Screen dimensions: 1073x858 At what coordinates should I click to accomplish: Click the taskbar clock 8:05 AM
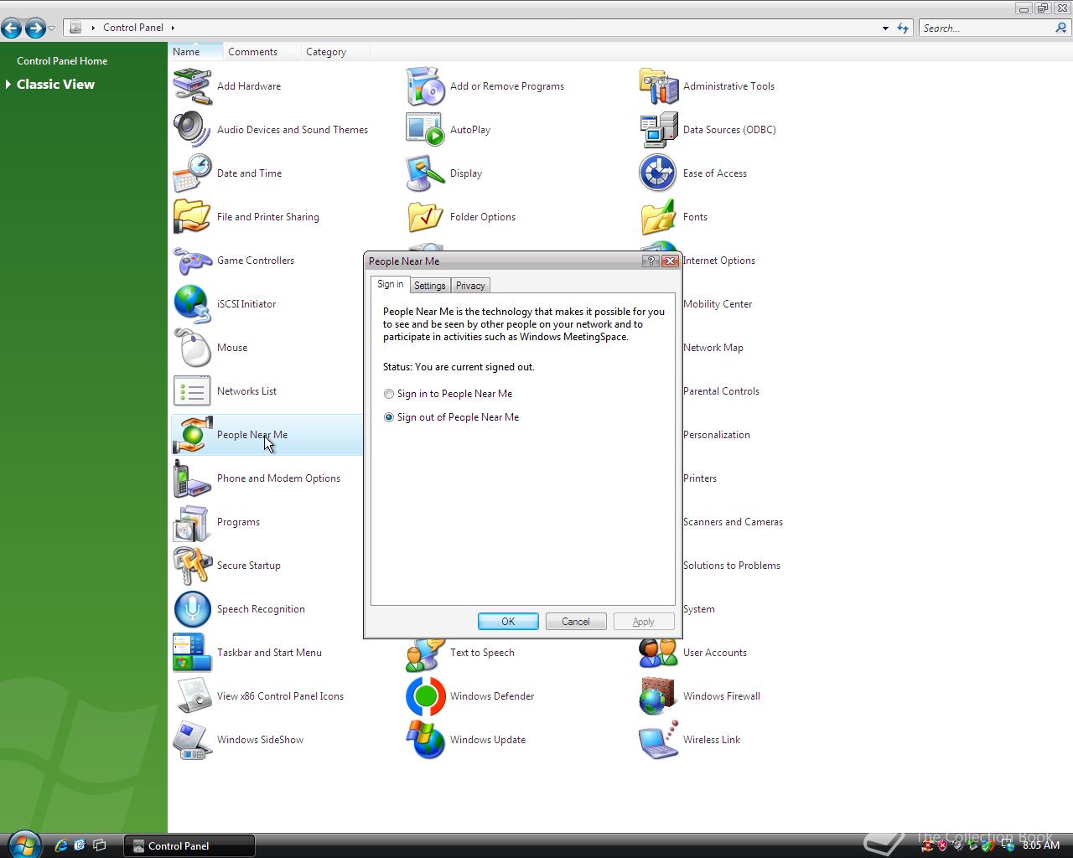[x=1041, y=845]
